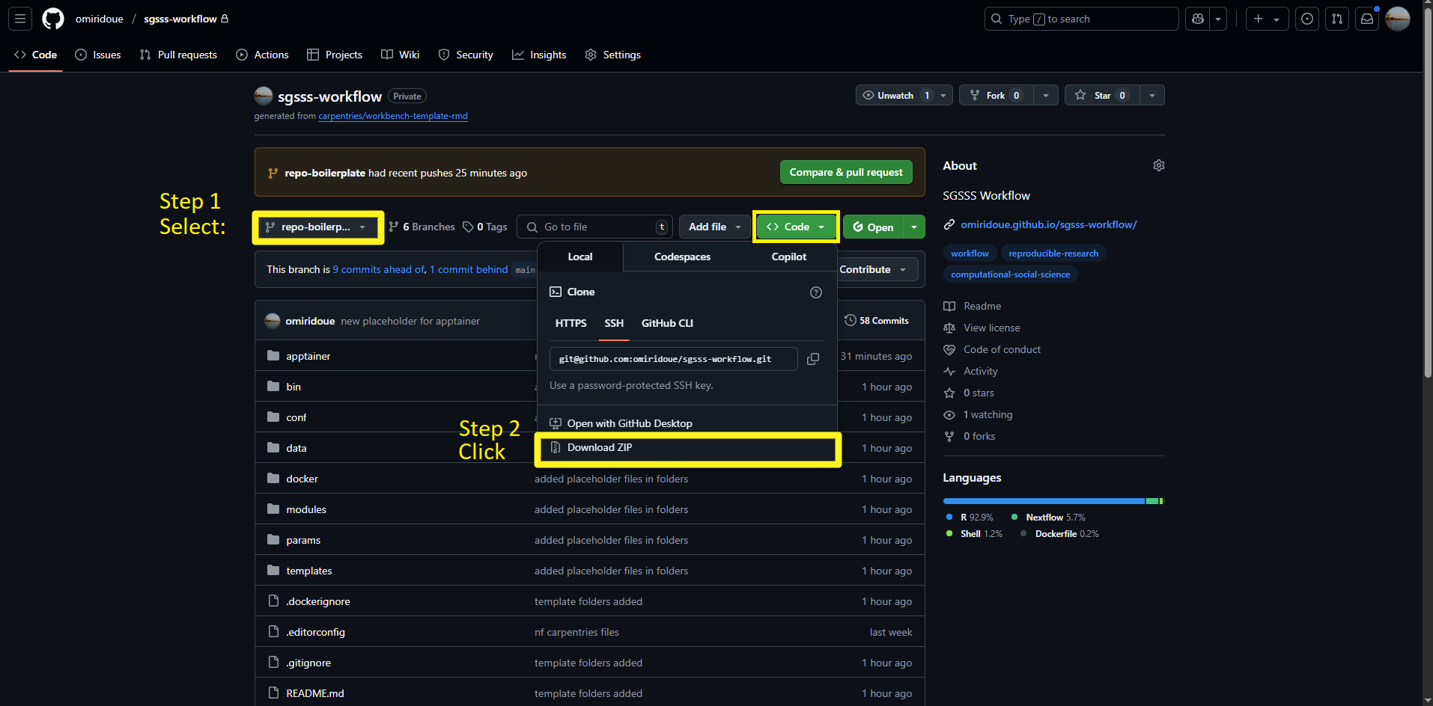
Task: Open the issues icon in header
Action: [x=1307, y=19]
